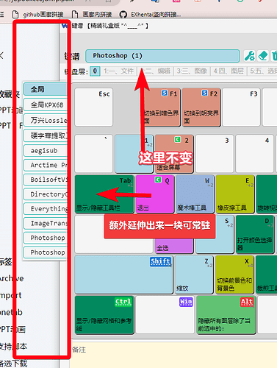The width and height of the screenshot is (277, 368).
Task: Click the Q key labeled 退出
Action: pyautogui.click(x=155, y=194)
